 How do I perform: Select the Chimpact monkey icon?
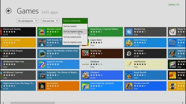[85, 75]
